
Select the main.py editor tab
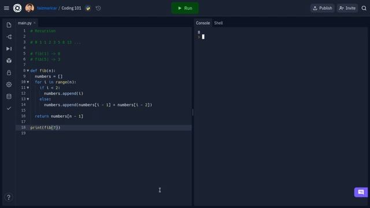point(24,23)
